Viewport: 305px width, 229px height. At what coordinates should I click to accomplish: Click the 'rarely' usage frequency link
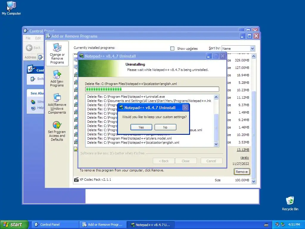tap(245, 157)
